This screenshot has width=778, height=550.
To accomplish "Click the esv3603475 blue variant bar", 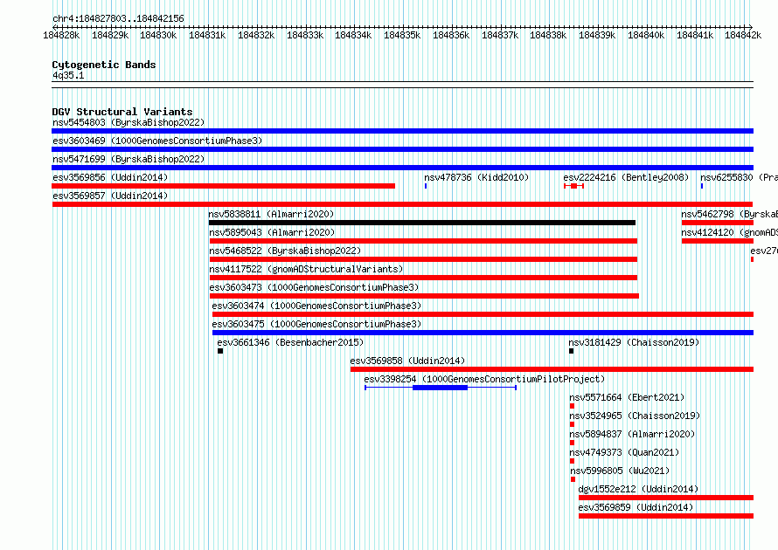I will tap(483, 333).
